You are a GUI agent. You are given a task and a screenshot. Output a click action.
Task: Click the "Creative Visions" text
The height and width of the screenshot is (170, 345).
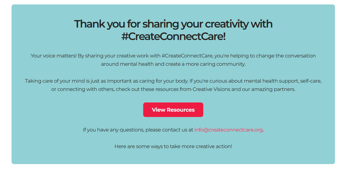click(211, 89)
